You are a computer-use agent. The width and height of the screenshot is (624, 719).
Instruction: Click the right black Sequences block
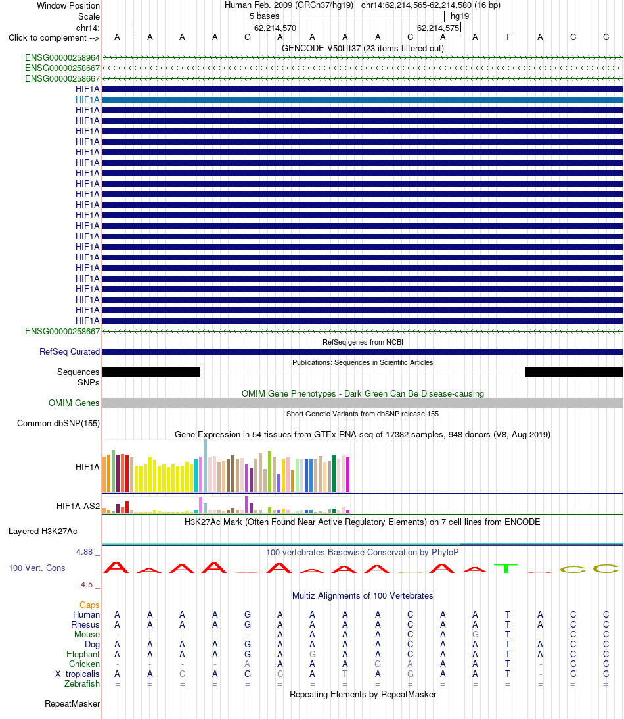coord(574,372)
